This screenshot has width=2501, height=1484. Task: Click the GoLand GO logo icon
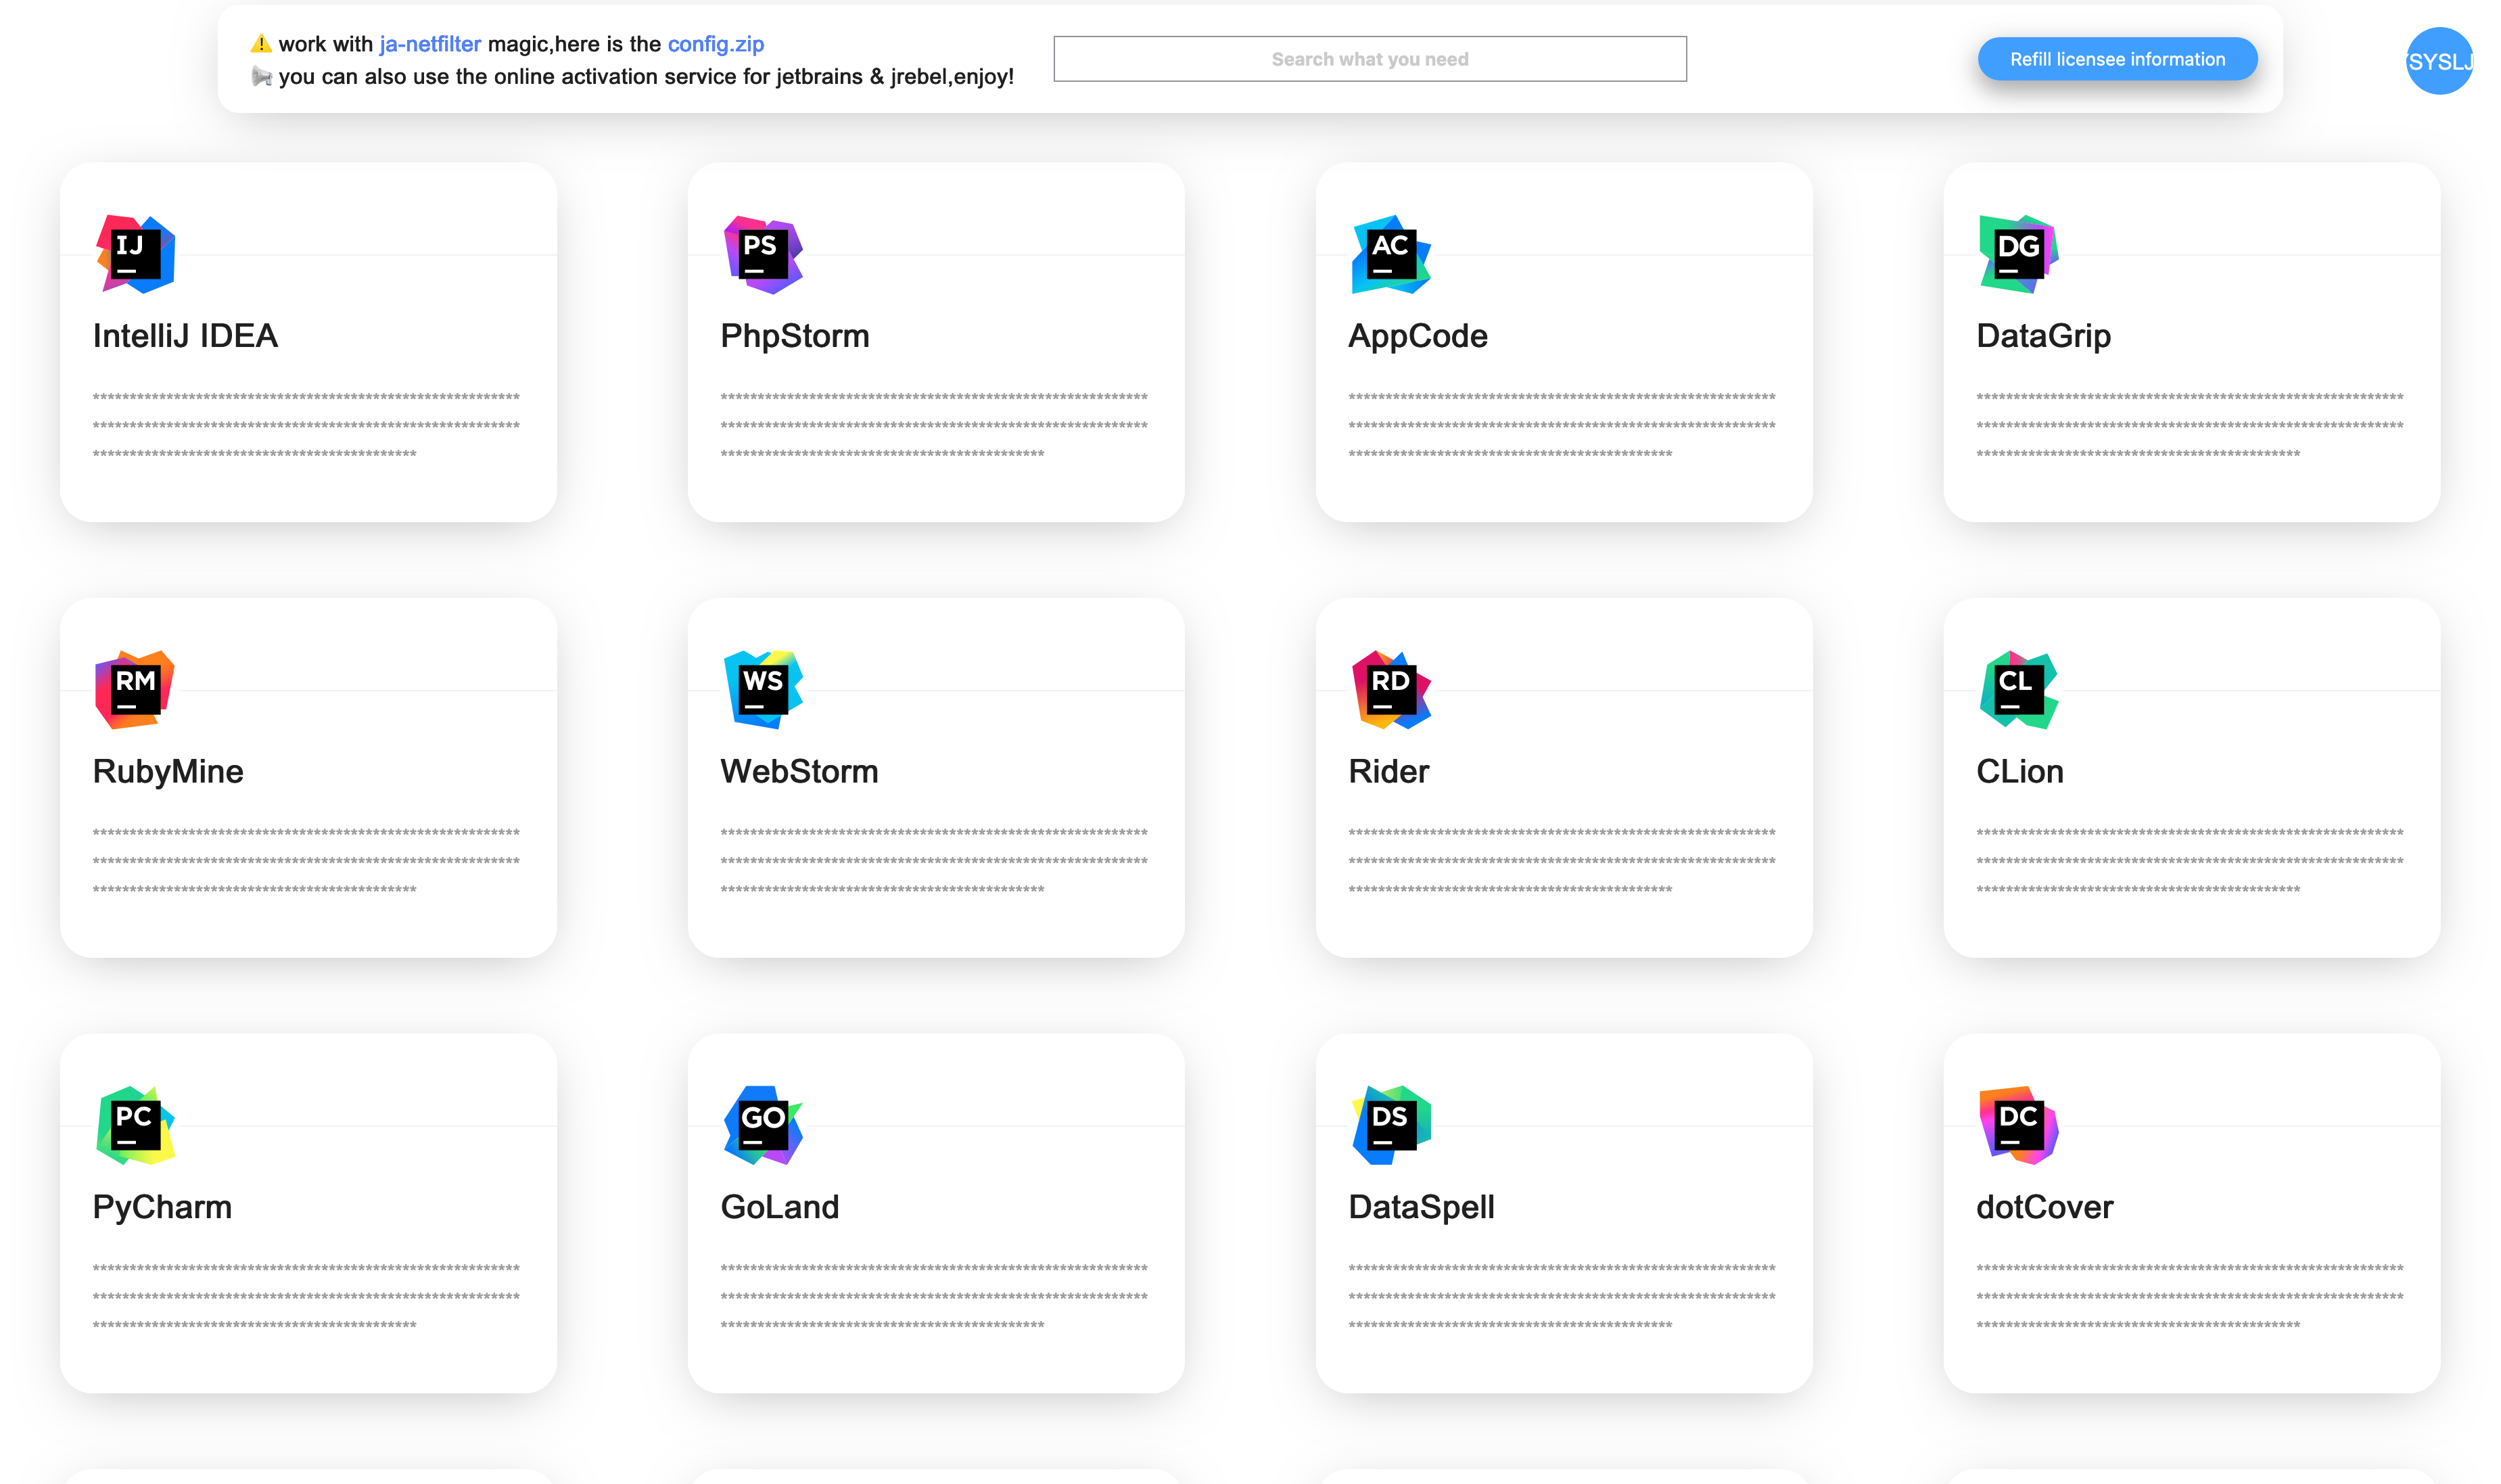(x=763, y=1125)
